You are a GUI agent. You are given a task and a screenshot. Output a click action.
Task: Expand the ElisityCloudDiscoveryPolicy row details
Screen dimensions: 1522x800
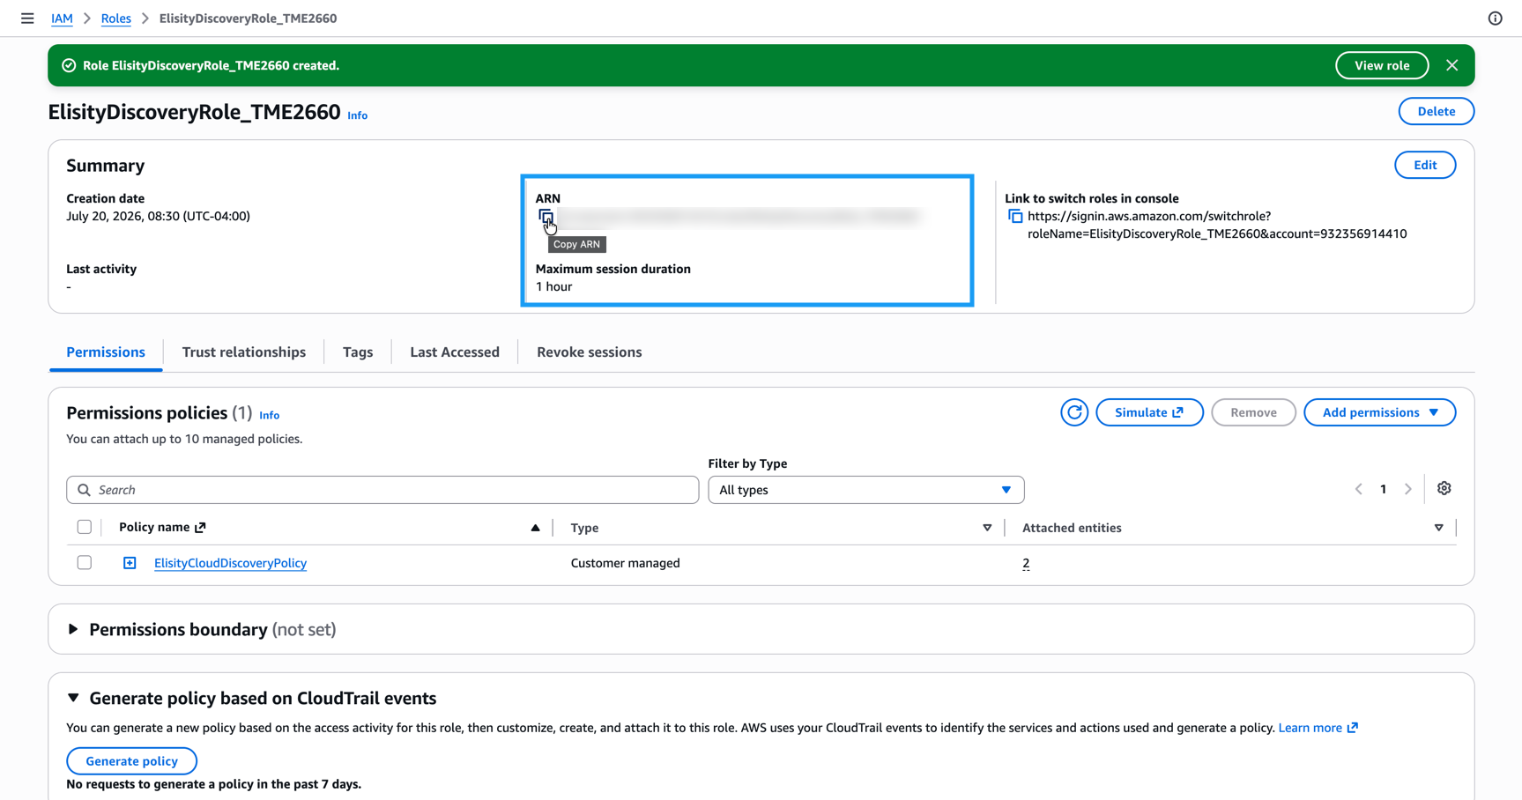[130, 563]
